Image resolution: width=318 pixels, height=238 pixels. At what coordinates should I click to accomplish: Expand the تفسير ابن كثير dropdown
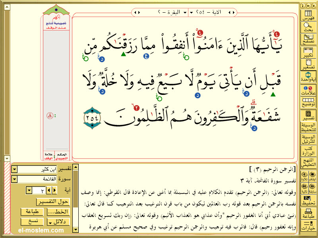coord(14,169)
